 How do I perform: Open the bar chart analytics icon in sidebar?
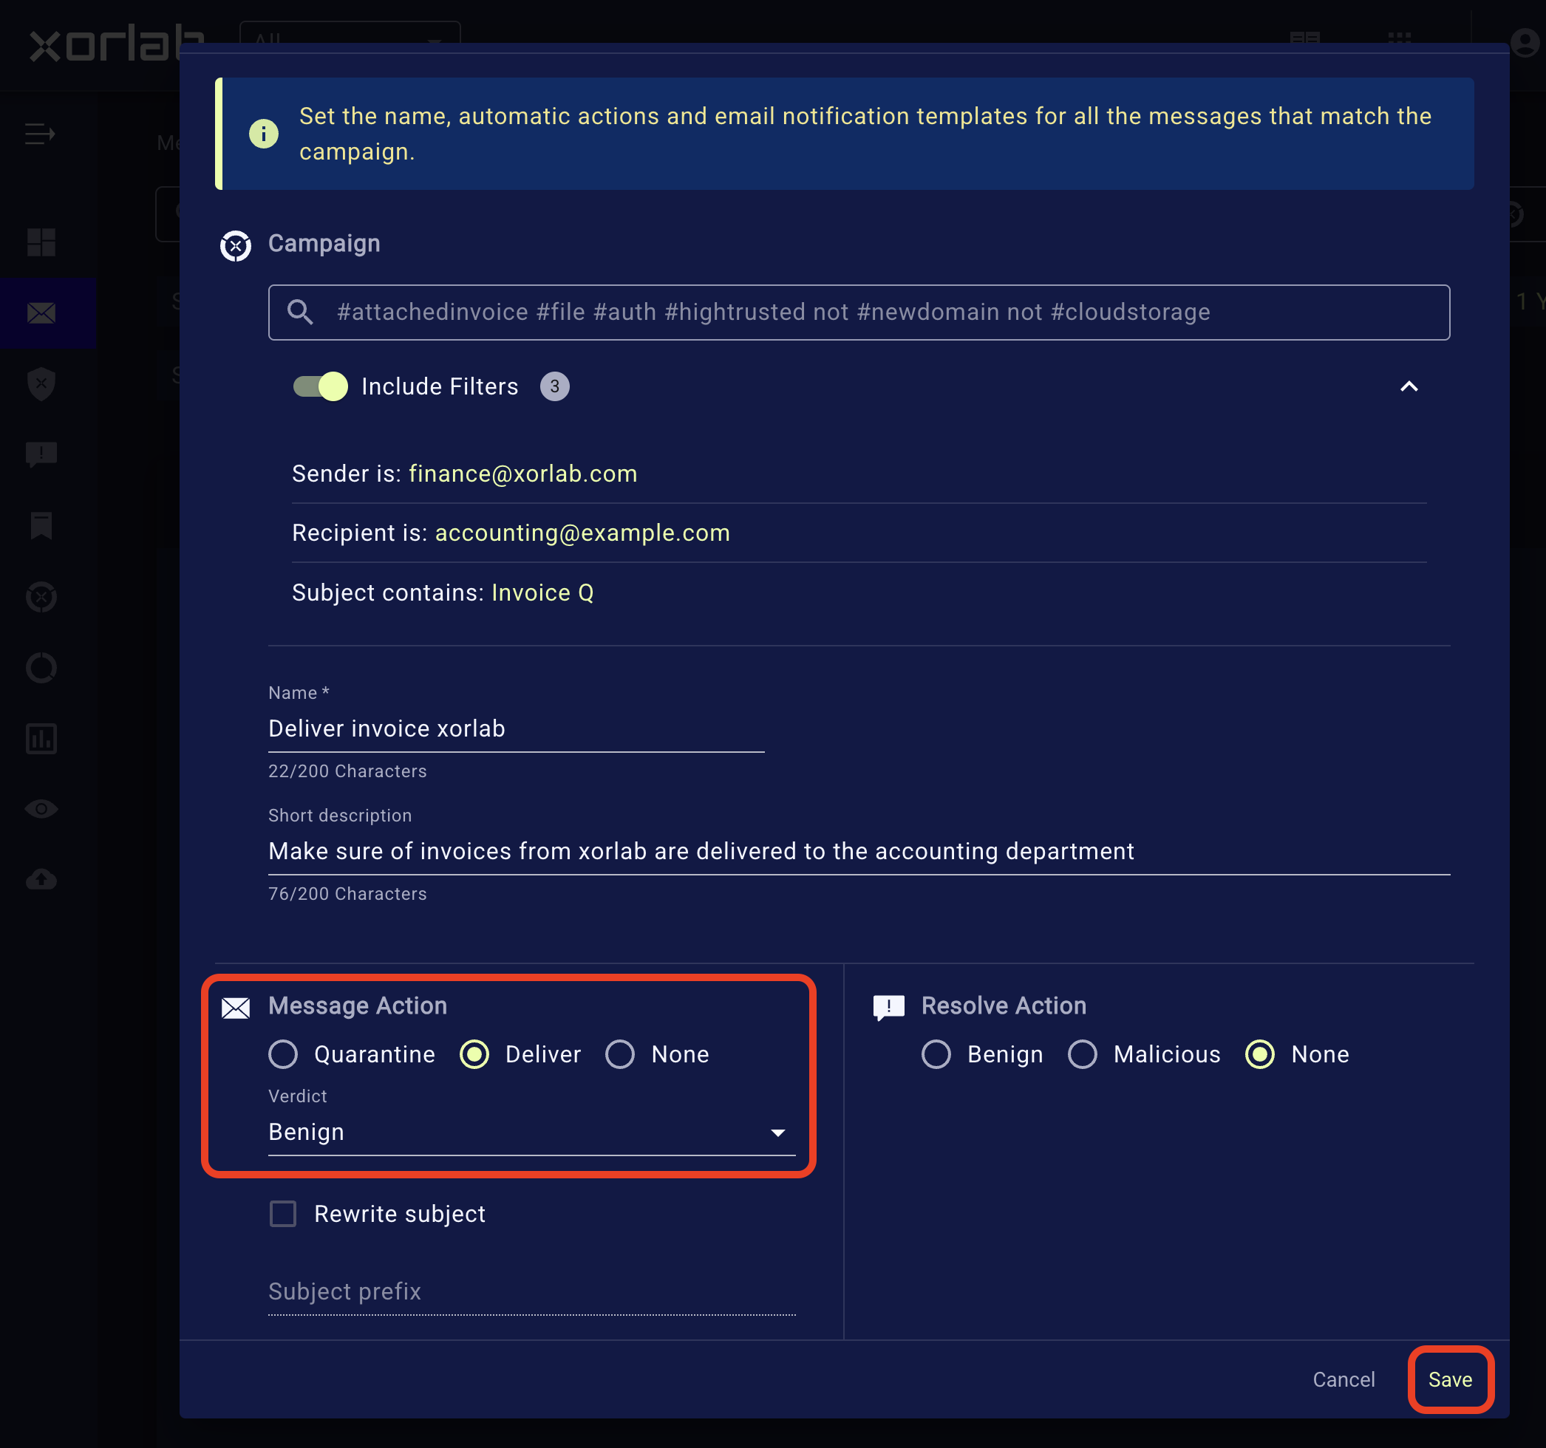(x=41, y=738)
